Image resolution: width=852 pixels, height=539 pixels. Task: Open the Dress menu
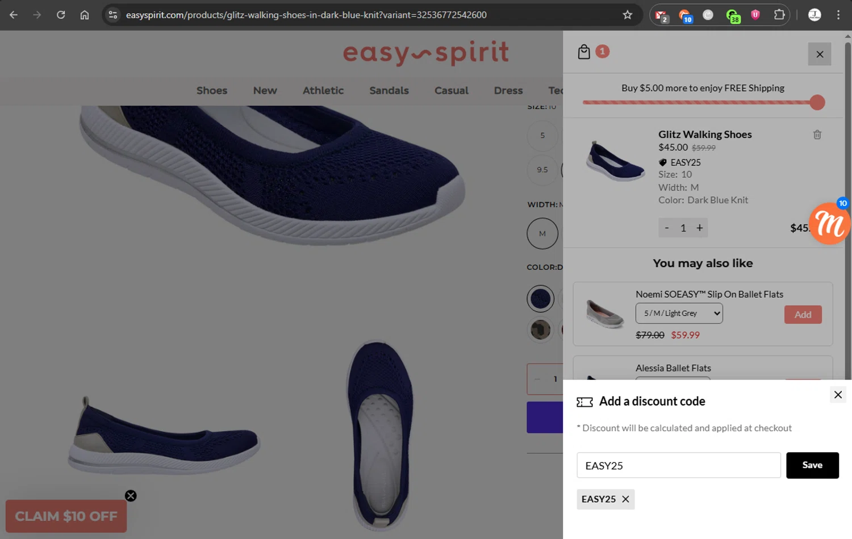(508, 90)
